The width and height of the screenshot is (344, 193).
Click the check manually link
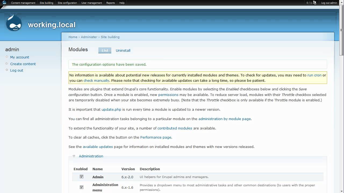pyautogui.click(x=96, y=81)
